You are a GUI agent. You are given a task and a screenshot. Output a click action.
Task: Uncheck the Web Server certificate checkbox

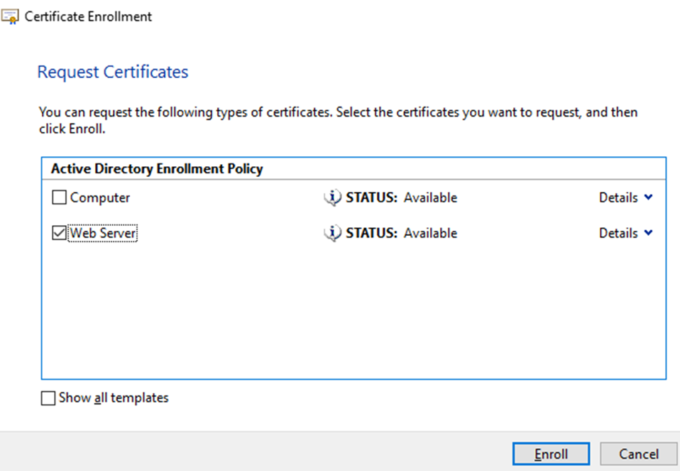tap(60, 234)
